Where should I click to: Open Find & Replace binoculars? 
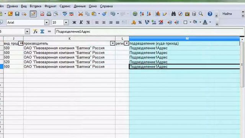coord(173,14)
